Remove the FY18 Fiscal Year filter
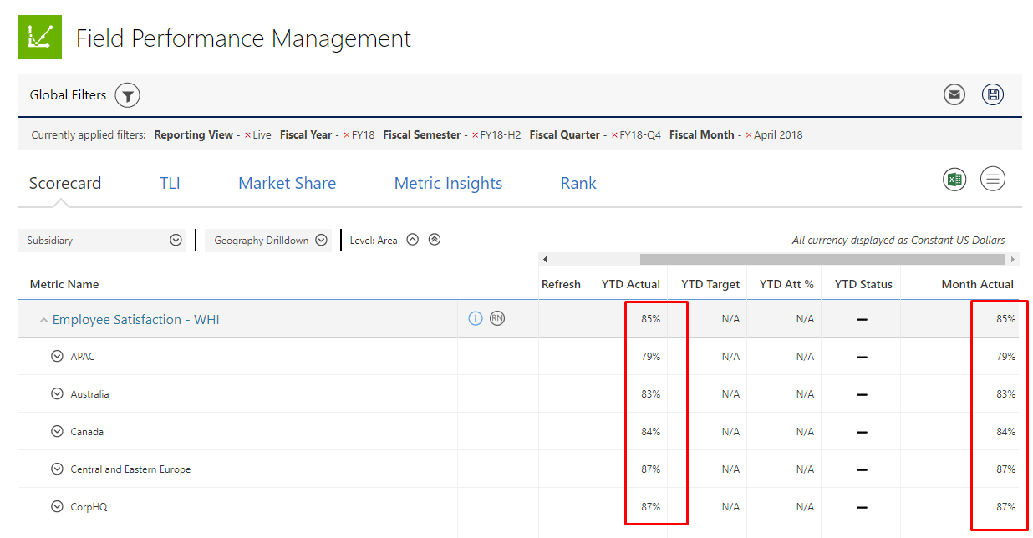1033x538 pixels. coord(347,135)
